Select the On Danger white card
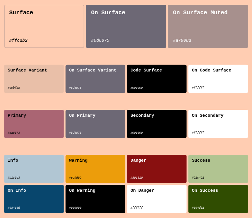 (157, 199)
